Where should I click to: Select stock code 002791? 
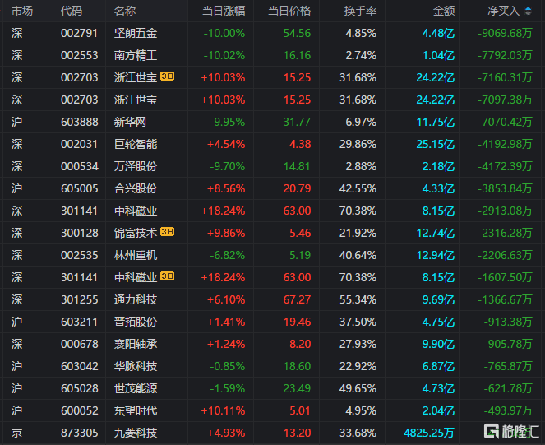(80, 34)
